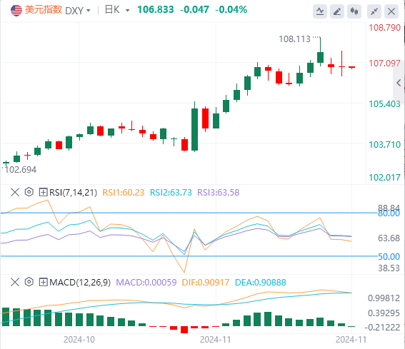Click the 108.113 high price label

coord(294,39)
